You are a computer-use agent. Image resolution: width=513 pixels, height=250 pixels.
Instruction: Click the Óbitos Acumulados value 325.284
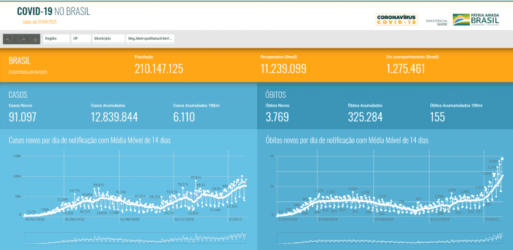[365, 117]
